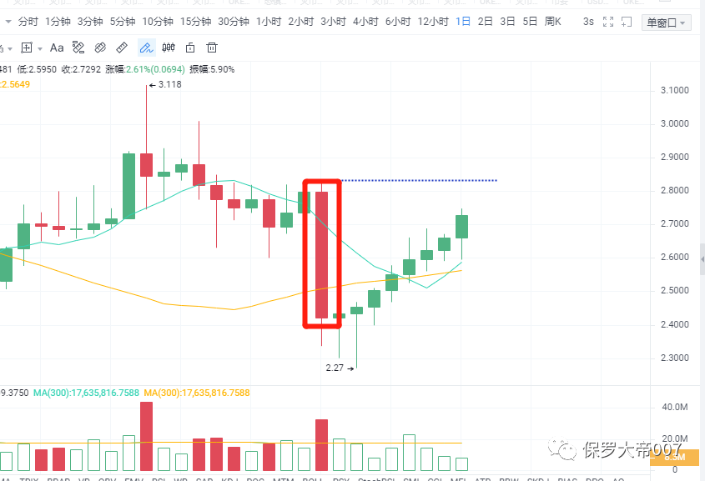This screenshot has width=705, height=481.
Task: Expand dropdown arrow beside crosshair box tool
Action: coord(40,48)
